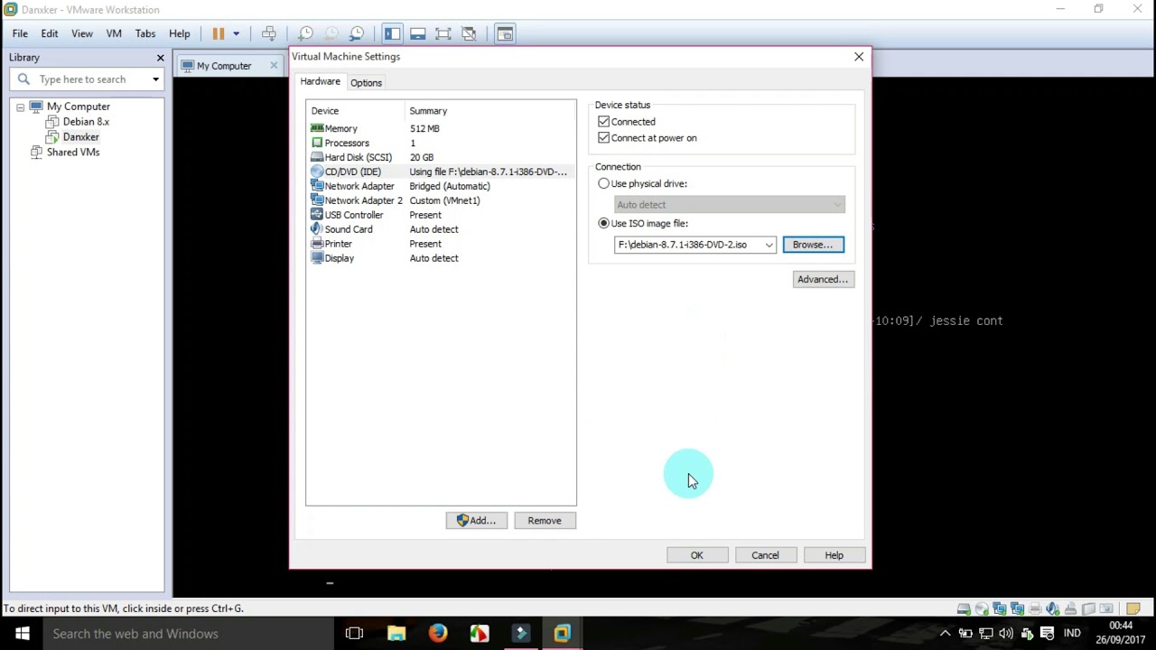Toggle Connect at power on checkbox

pyautogui.click(x=603, y=138)
